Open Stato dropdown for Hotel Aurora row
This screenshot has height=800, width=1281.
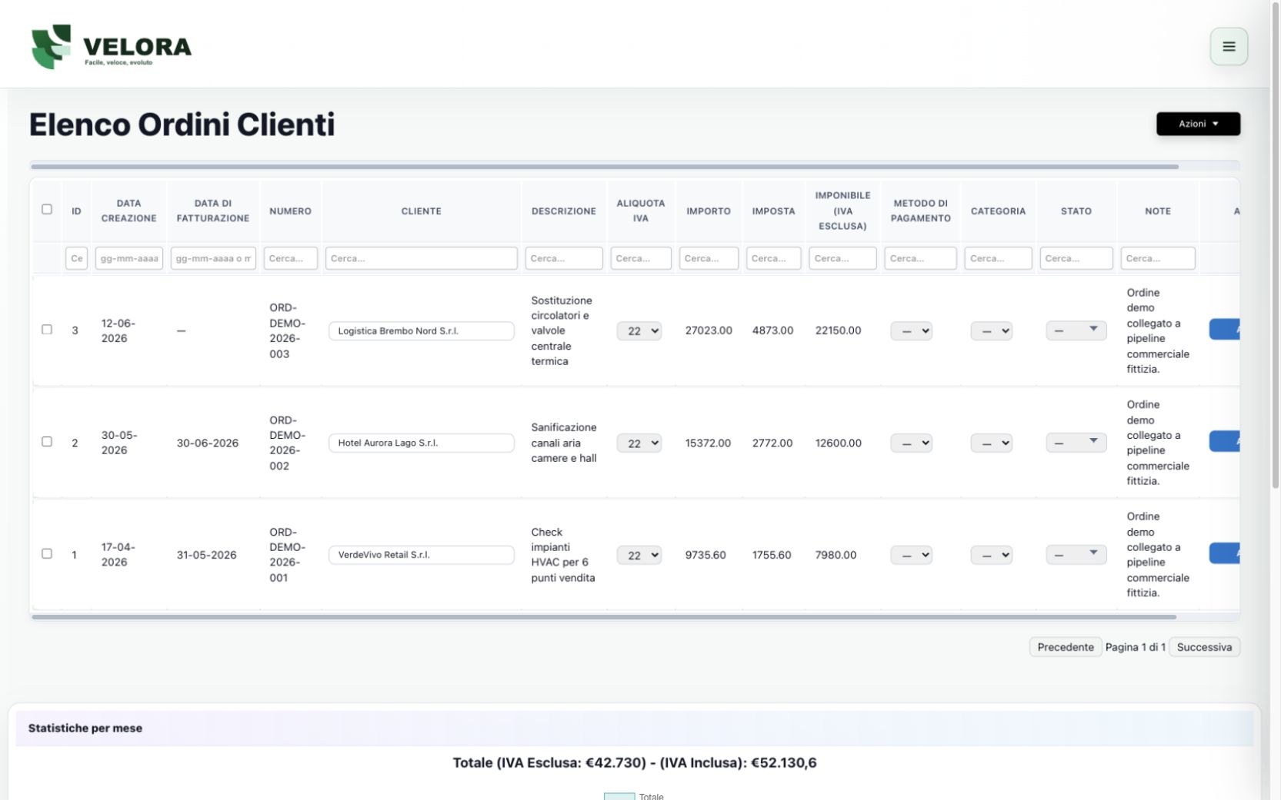click(x=1076, y=443)
